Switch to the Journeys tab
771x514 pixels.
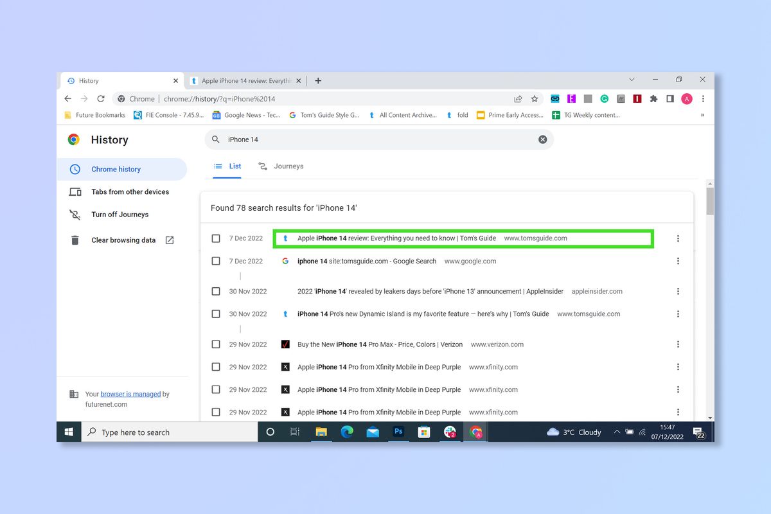pos(281,166)
